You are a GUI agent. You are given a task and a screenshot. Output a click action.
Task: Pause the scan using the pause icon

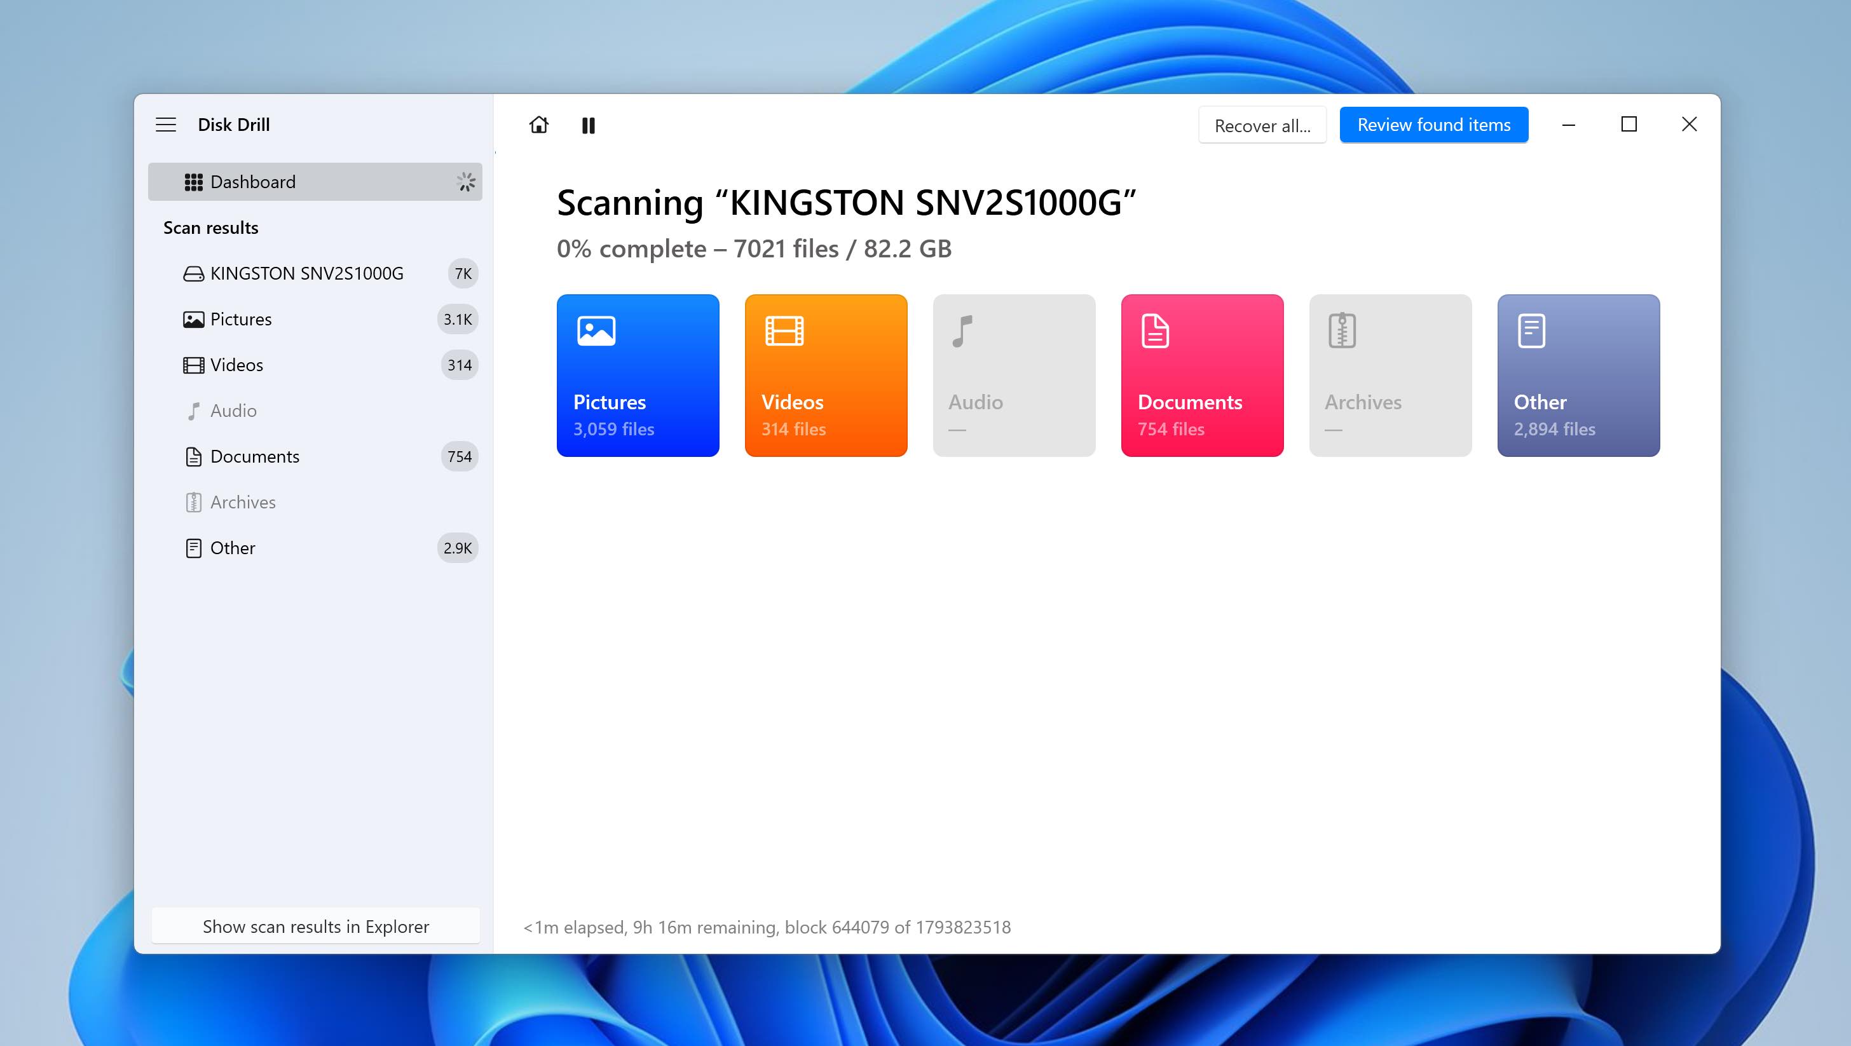point(589,125)
